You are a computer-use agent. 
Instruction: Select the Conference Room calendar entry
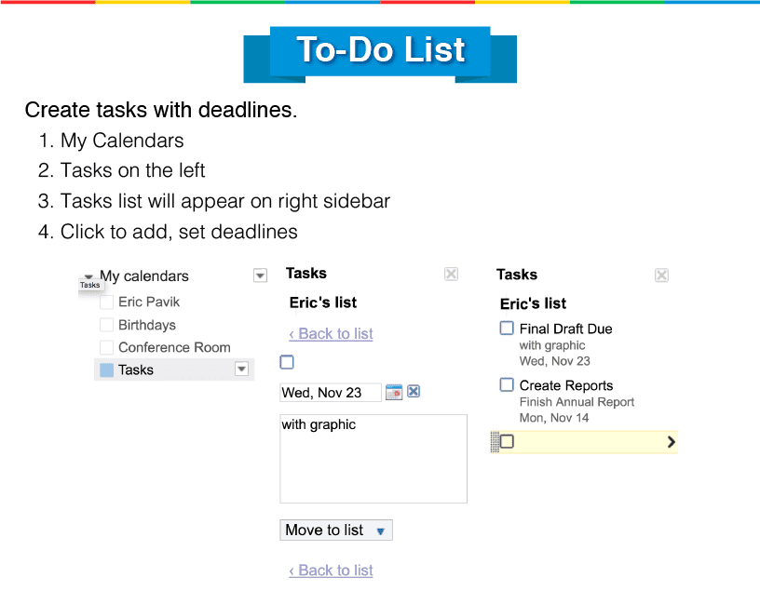pos(174,347)
